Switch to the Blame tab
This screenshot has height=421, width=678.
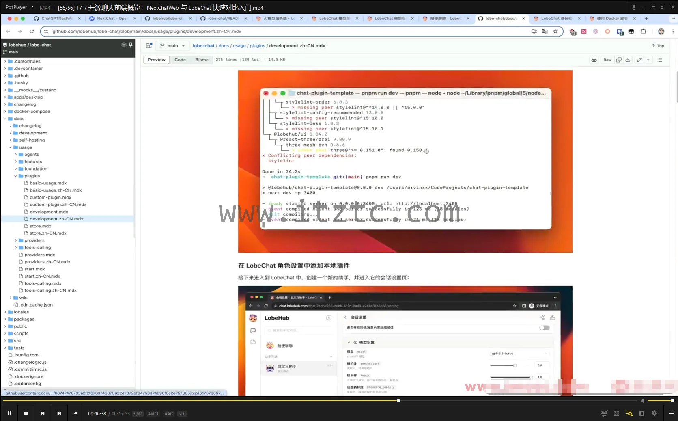point(202,60)
